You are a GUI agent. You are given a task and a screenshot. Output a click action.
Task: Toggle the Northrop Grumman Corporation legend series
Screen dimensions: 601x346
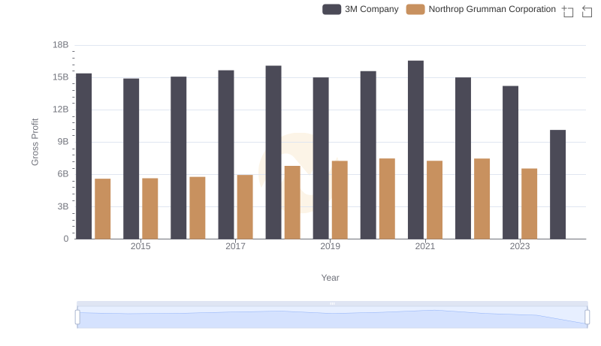pos(481,9)
